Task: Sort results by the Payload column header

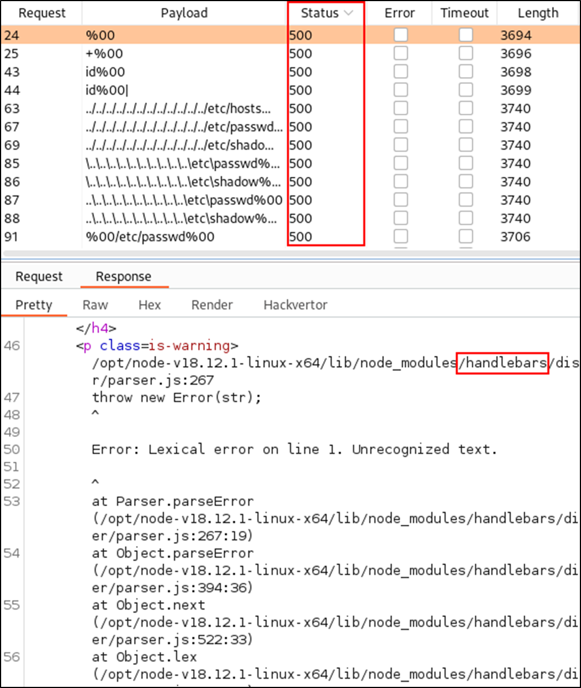Action: tap(184, 13)
